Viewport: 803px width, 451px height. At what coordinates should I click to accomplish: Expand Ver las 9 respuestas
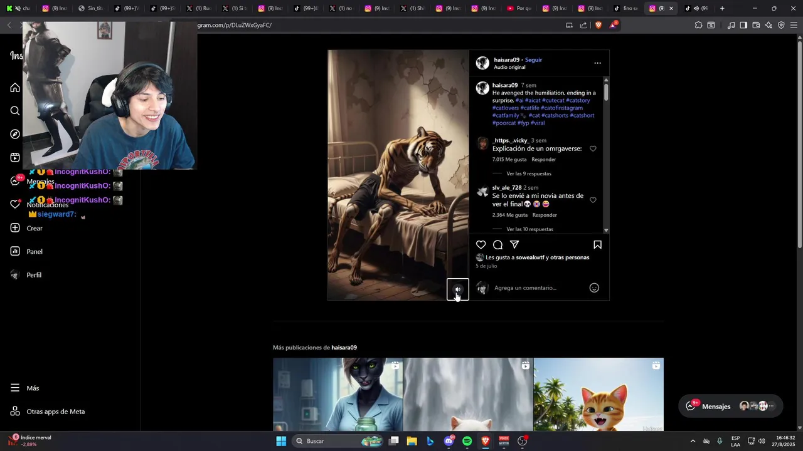click(529, 174)
